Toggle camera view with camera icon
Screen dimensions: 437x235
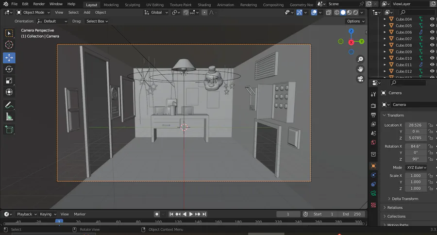tap(360, 79)
